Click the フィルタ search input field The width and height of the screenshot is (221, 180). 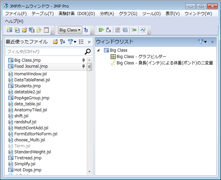point(45,52)
